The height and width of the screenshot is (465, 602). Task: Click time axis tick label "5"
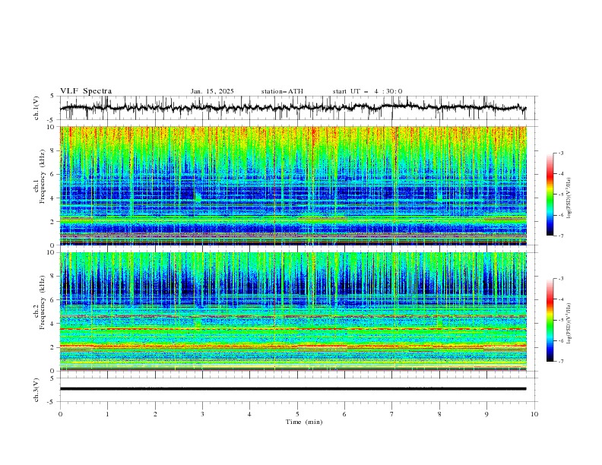tap(297, 414)
